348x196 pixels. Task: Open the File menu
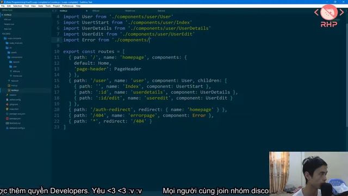(x=3, y=6)
